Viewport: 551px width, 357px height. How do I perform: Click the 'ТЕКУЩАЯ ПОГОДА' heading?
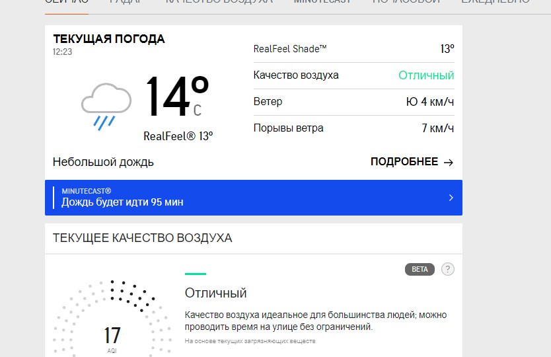pyautogui.click(x=109, y=39)
